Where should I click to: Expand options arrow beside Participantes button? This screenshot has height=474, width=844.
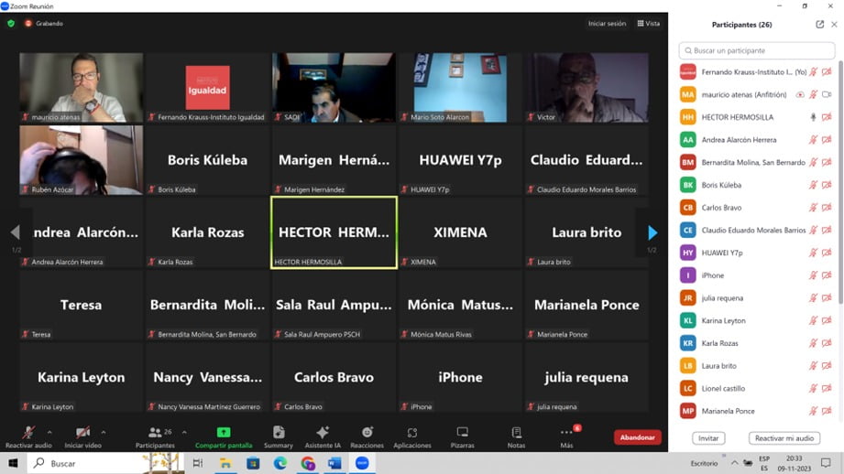coord(184,432)
